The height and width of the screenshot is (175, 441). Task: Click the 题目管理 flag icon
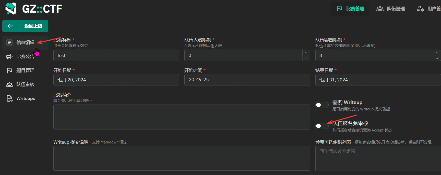pyautogui.click(x=9, y=70)
